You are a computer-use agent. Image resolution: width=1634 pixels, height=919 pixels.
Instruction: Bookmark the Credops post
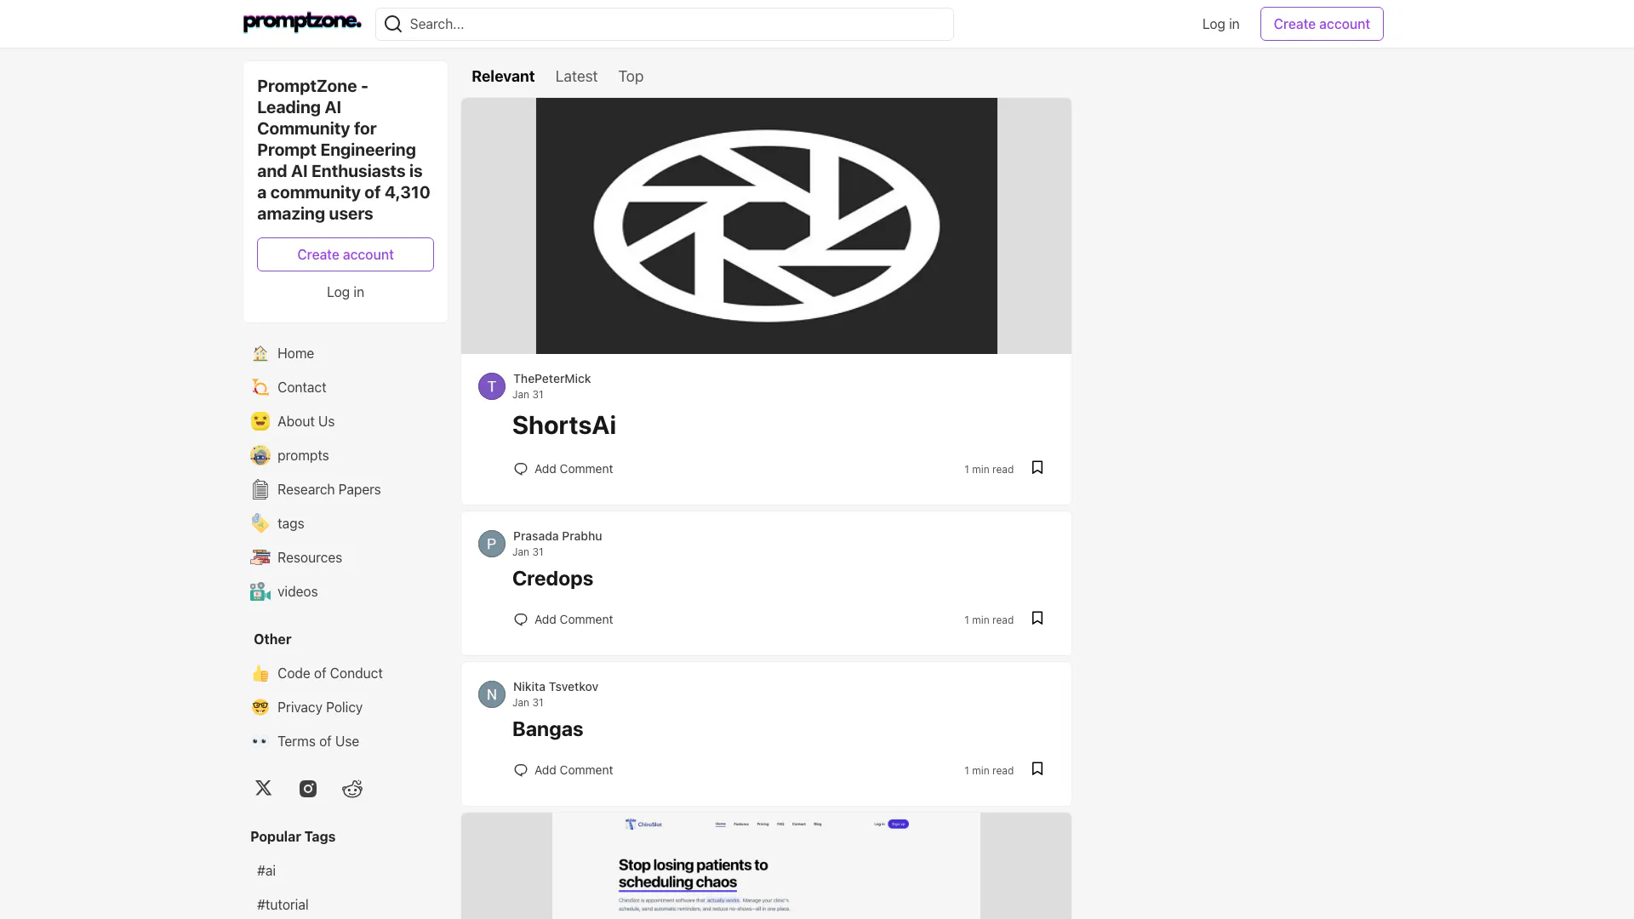point(1037,619)
